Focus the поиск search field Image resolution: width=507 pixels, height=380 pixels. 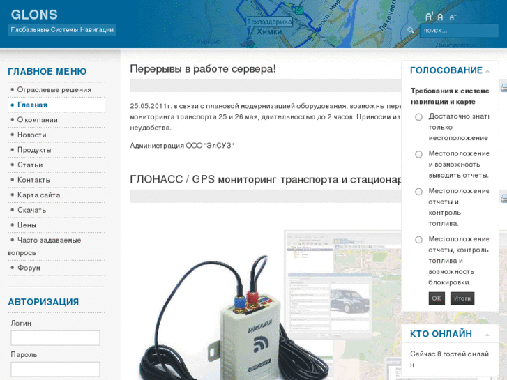click(x=459, y=31)
